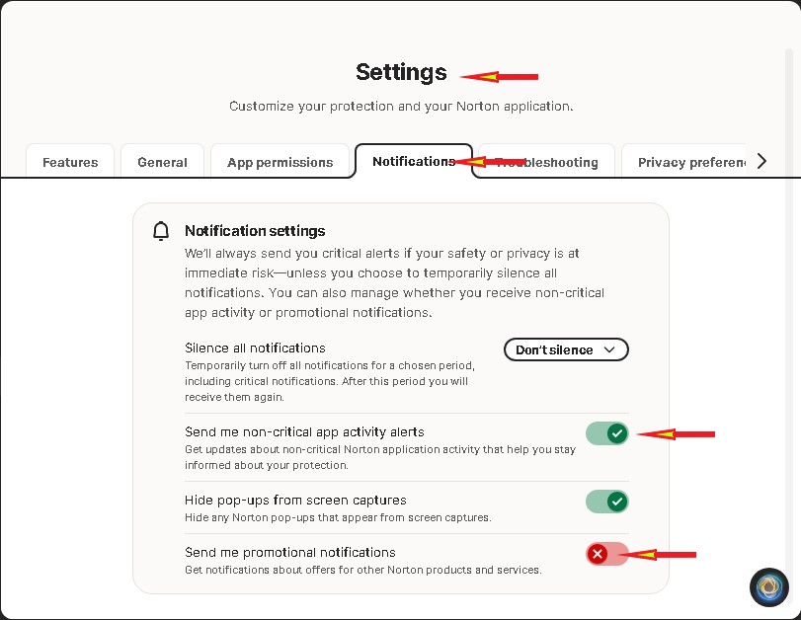Viewport: 801px width, 620px height.
Task: Open the floating Norton assistant icon
Action: coord(768,587)
